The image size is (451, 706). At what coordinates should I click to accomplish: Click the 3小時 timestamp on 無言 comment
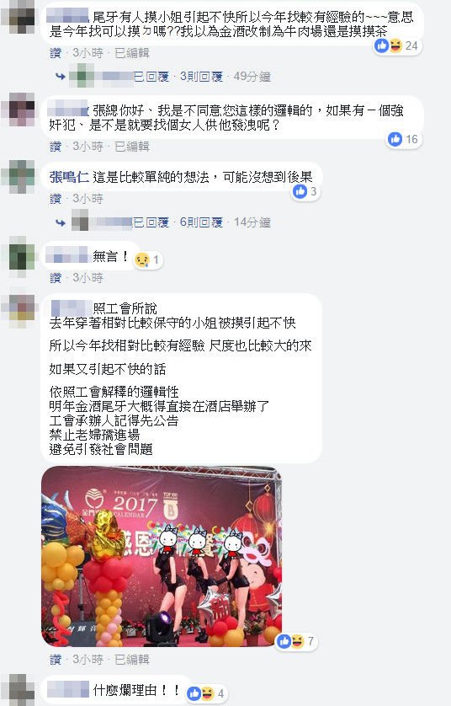[88, 278]
